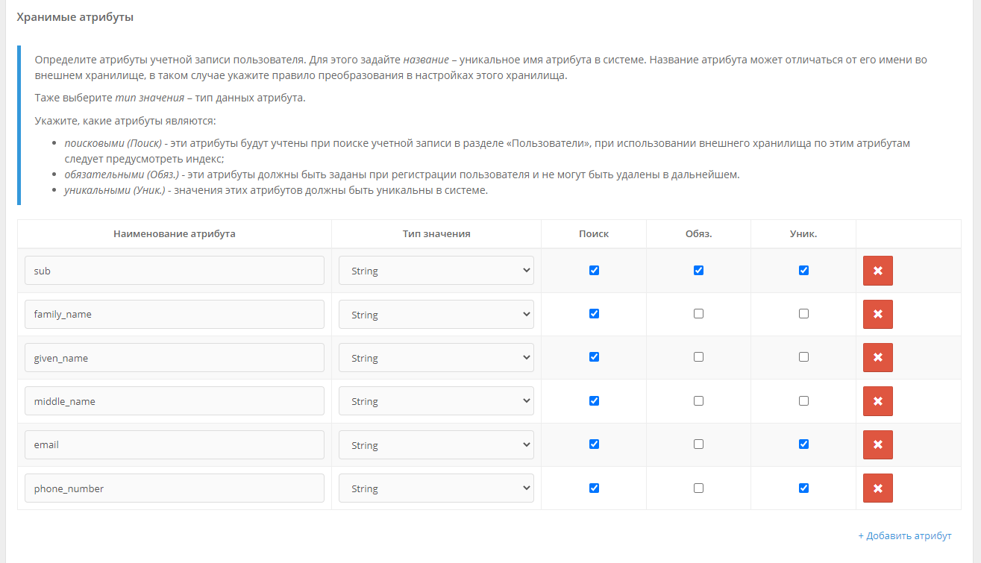This screenshot has width=981, height=563.
Task: Focus the middle_name attribute name field
Action: click(174, 401)
